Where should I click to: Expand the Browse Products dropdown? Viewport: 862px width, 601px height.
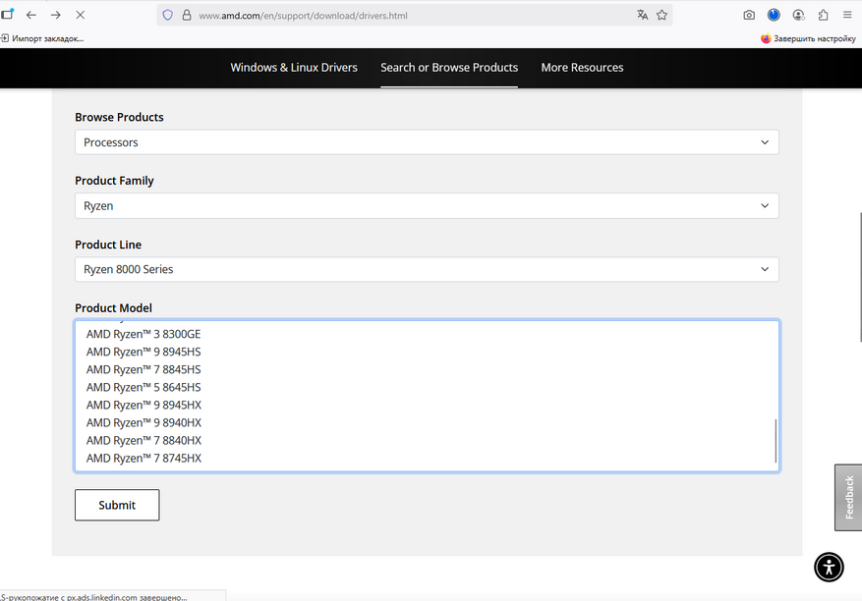coord(427,142)
